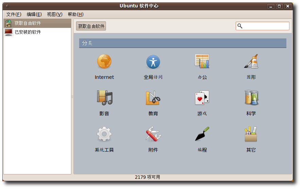Maximize the Ubuntu 软件中心 window
The width and height of the screenshot is (301, 189).
279,6
